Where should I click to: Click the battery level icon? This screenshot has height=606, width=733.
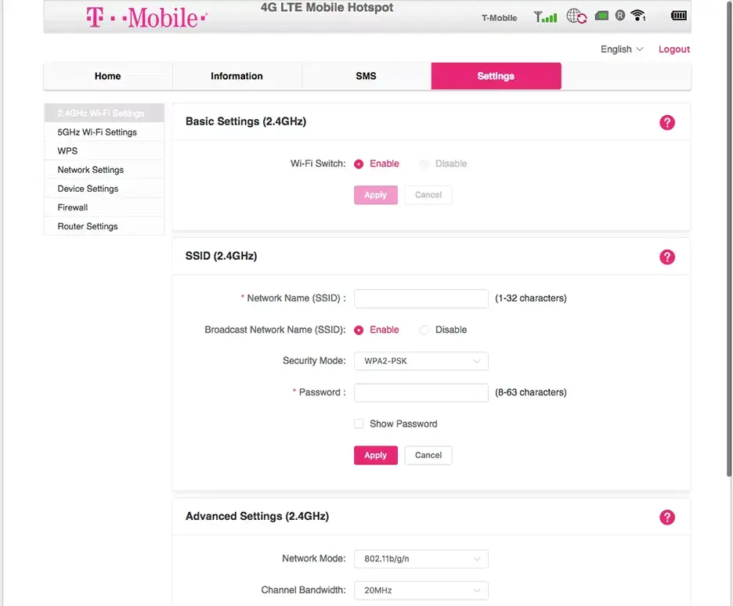(x=679, y=16)
